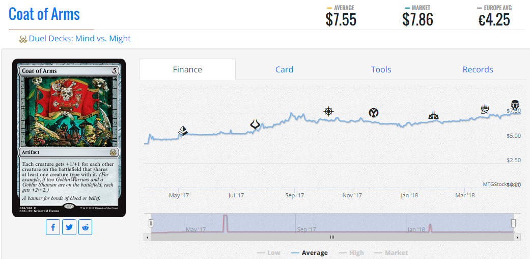Image resolution: width=530 pixels, height=259 pixels.
Task: Toggle the Average series in chart legend
Action: tap(309, 252)
